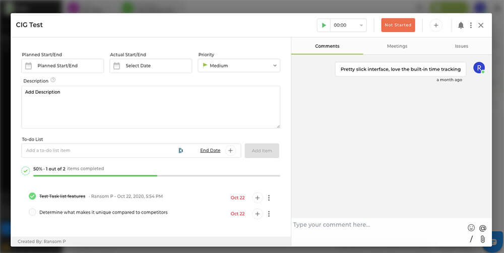The image size is (504, 253).
Task: Click the R user avatar in comments
Action: (479, 68)
